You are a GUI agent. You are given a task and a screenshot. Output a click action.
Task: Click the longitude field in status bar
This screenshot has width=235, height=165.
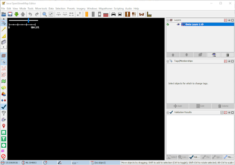pos(32,163)
